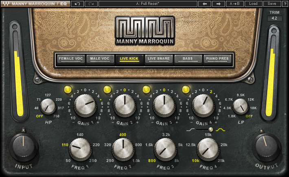
Task: Click the 127 label on HP
Action: [x=48, y=95]
